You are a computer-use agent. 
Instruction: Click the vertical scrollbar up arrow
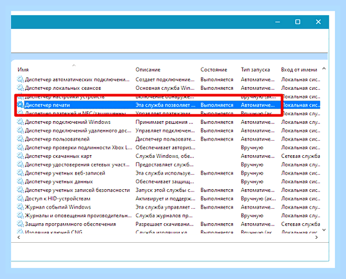coord(324,69)
